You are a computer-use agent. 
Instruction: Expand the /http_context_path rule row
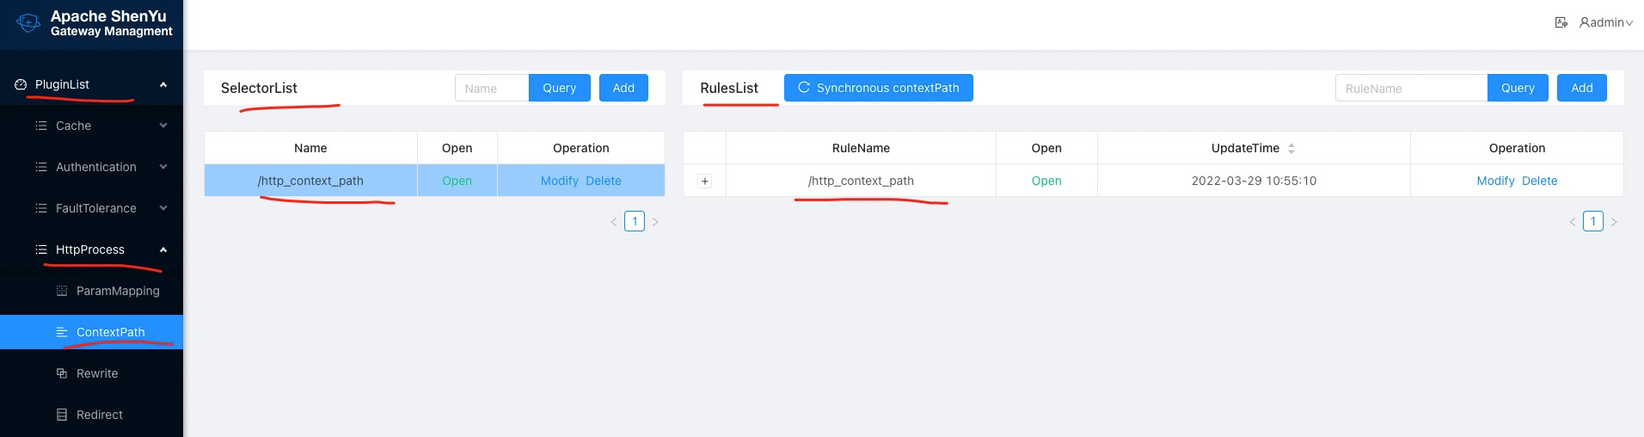pos(704,181)
